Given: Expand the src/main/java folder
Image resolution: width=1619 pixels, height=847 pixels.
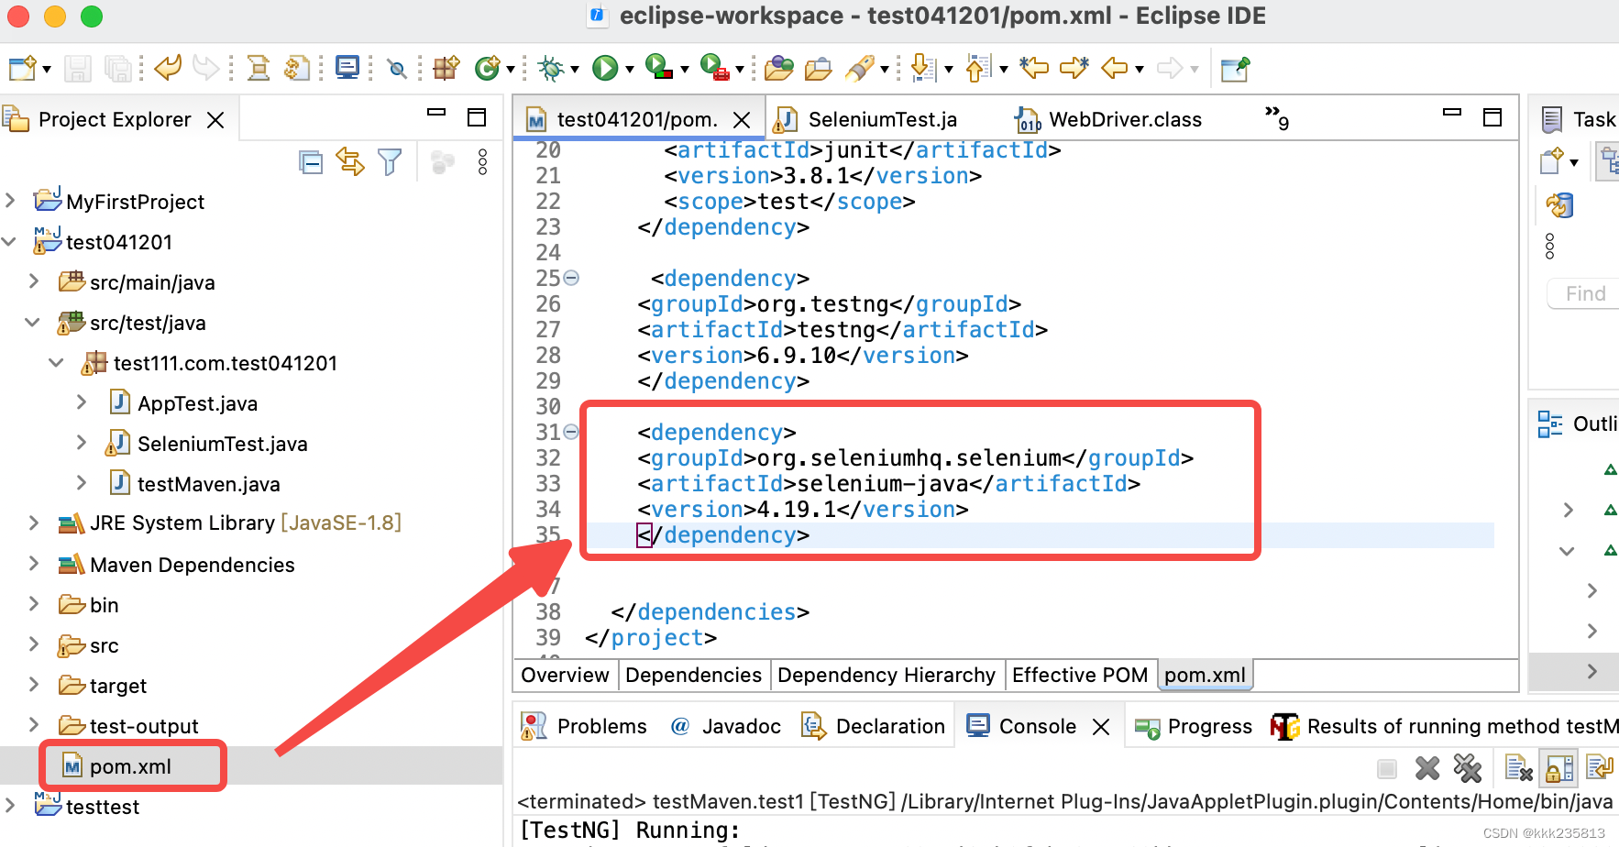Looking at the screenshot, I should [34, 281].
